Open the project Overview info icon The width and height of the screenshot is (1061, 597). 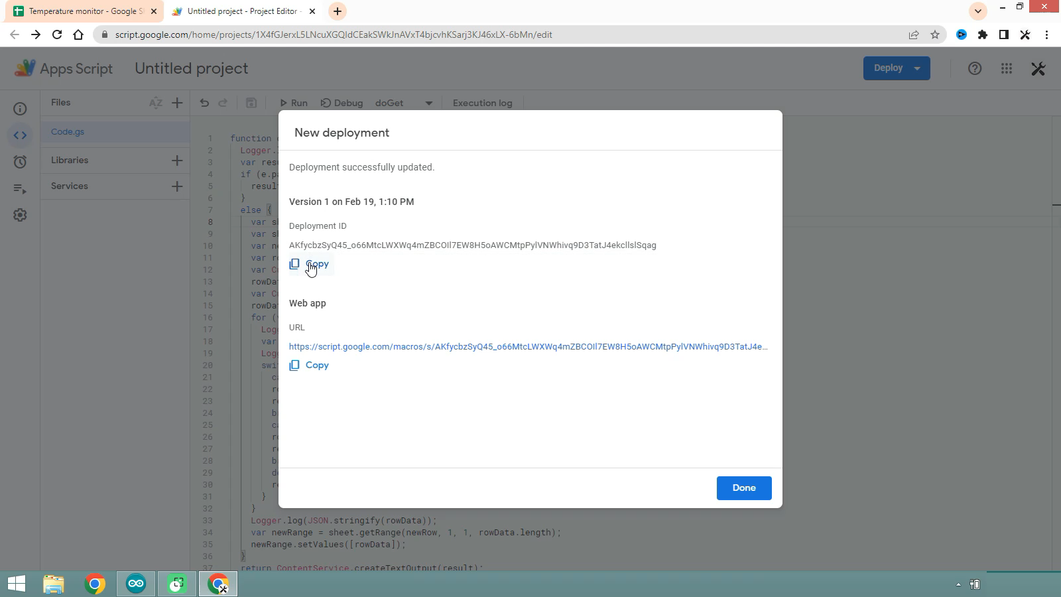(x=20, y=109)
